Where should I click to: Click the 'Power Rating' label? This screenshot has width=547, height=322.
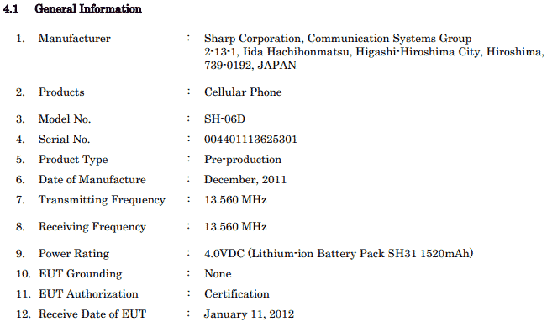(x=74, y=254)
